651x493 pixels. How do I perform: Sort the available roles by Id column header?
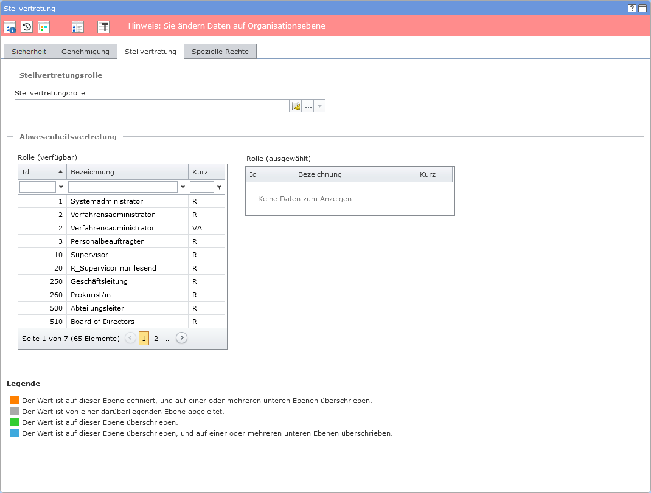point(41,172)
